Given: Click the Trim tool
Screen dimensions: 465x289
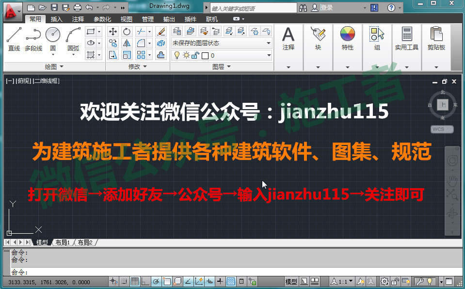Looking at the screenshot, I should tap(141, 32).
